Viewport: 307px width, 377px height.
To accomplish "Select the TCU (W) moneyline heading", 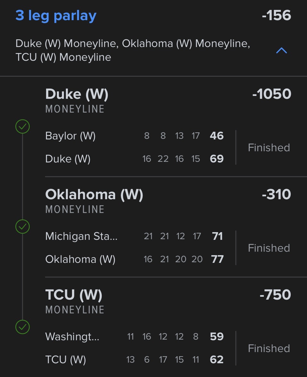I will [74, 295].
